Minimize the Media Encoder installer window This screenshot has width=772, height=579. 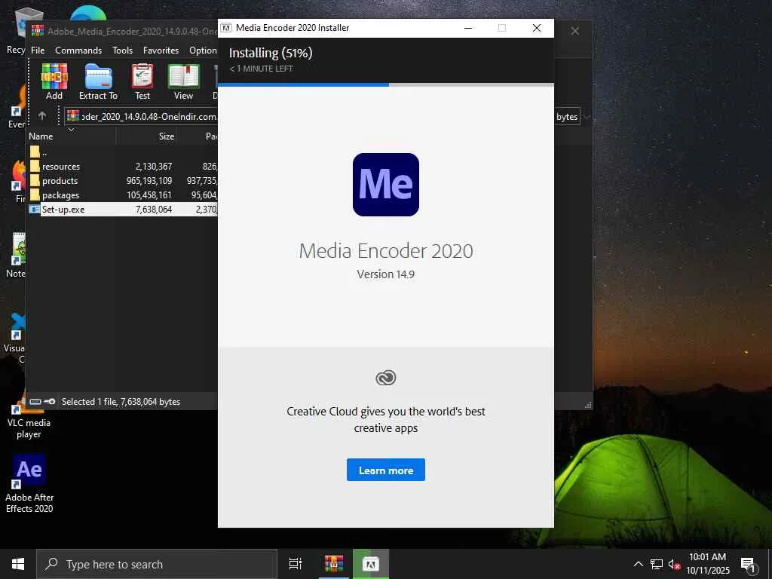pos(468,28)
